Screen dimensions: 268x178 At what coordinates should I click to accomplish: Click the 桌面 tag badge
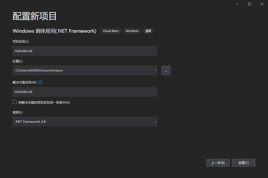click(x=148, y=31)
